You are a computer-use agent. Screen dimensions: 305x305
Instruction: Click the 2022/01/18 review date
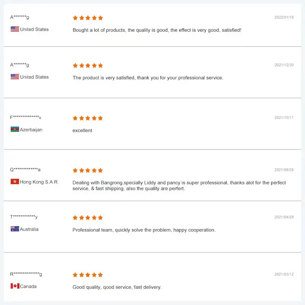[284, 18]
